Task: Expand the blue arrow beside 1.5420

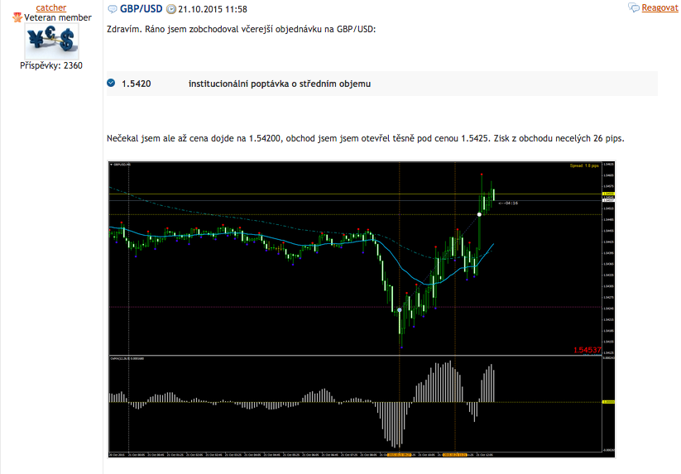Action: pyautogui.click(x=112, y=83)
